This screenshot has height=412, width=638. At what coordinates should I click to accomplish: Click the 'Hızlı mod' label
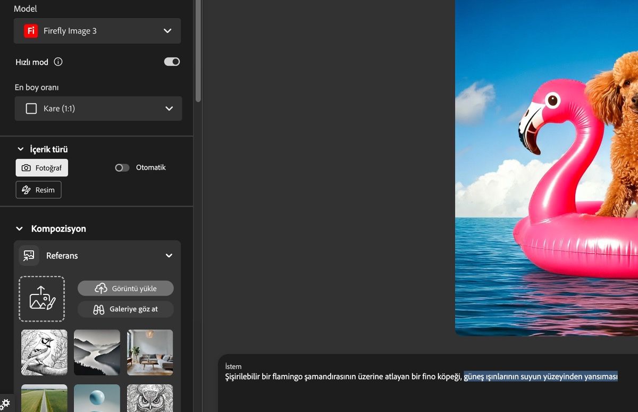(32, 62)
